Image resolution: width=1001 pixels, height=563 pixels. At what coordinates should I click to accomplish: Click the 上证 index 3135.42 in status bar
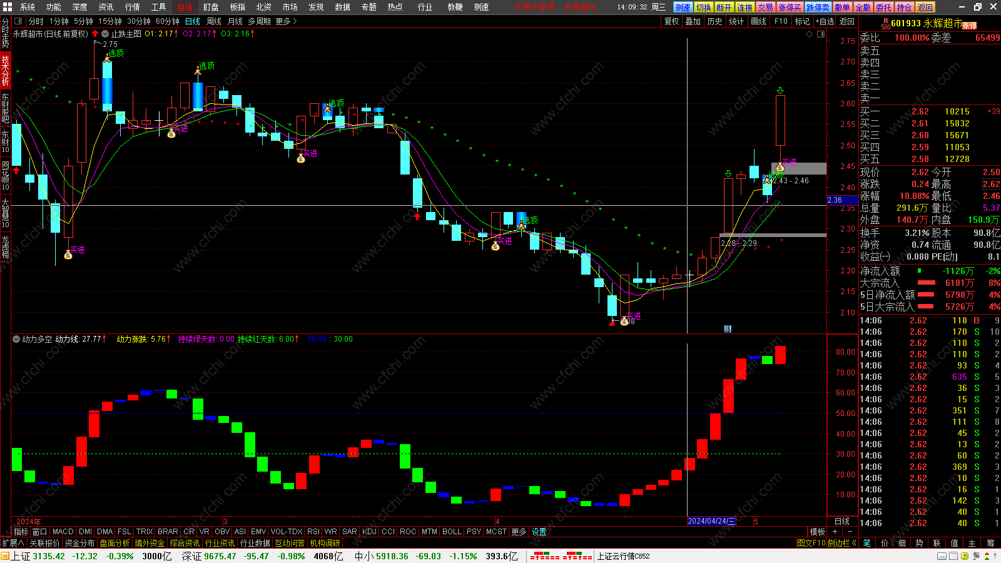[x=38, y=556]
